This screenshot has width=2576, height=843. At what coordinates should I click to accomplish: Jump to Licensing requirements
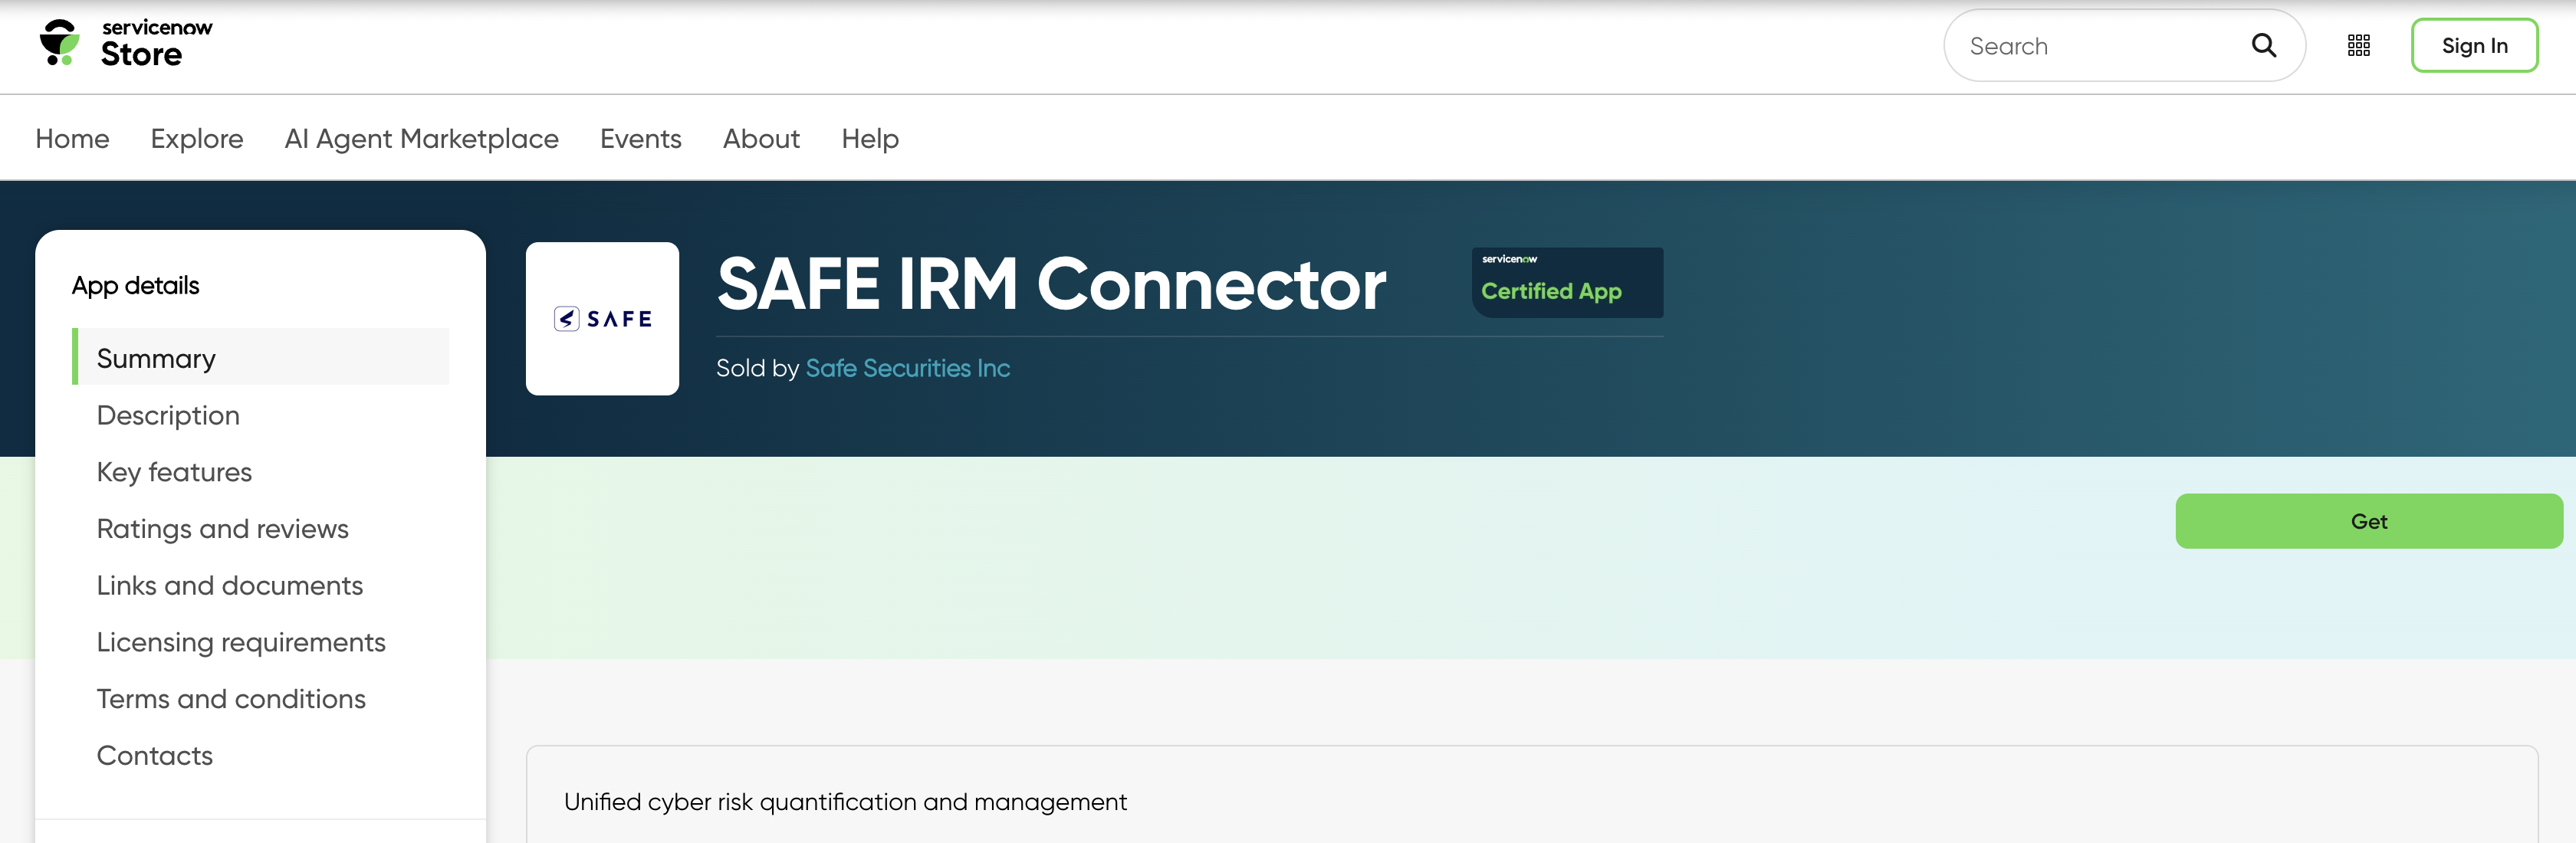240,642
